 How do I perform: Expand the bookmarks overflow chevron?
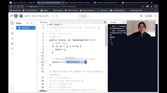coord(156,10)
